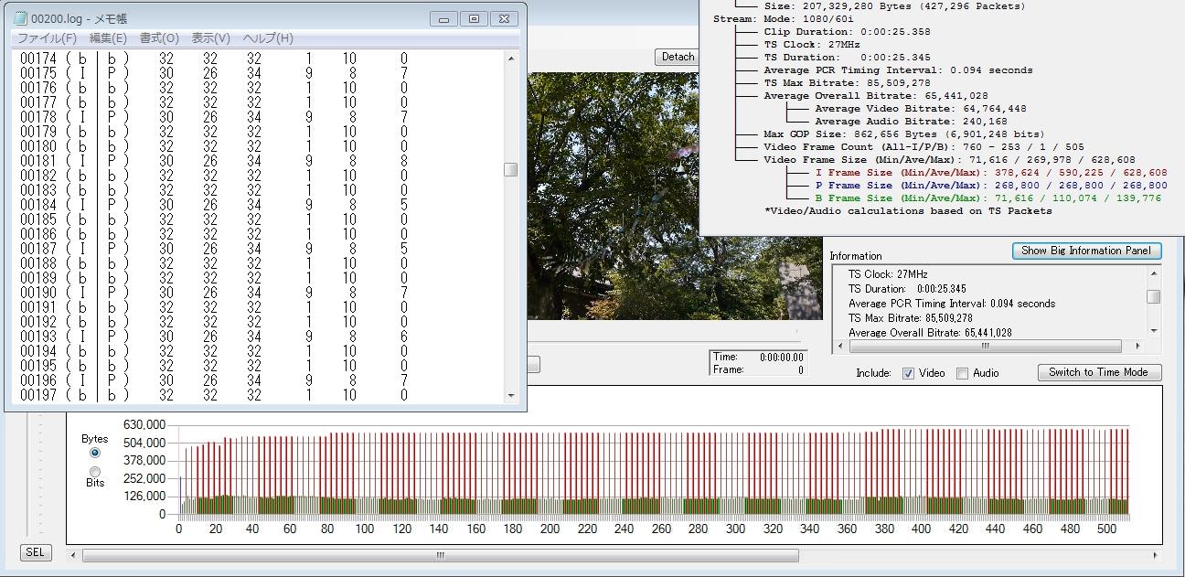Click Notepad's vertical scrollbar up arrow
This screenshot has height=577, width=1185.
point(510,58)
